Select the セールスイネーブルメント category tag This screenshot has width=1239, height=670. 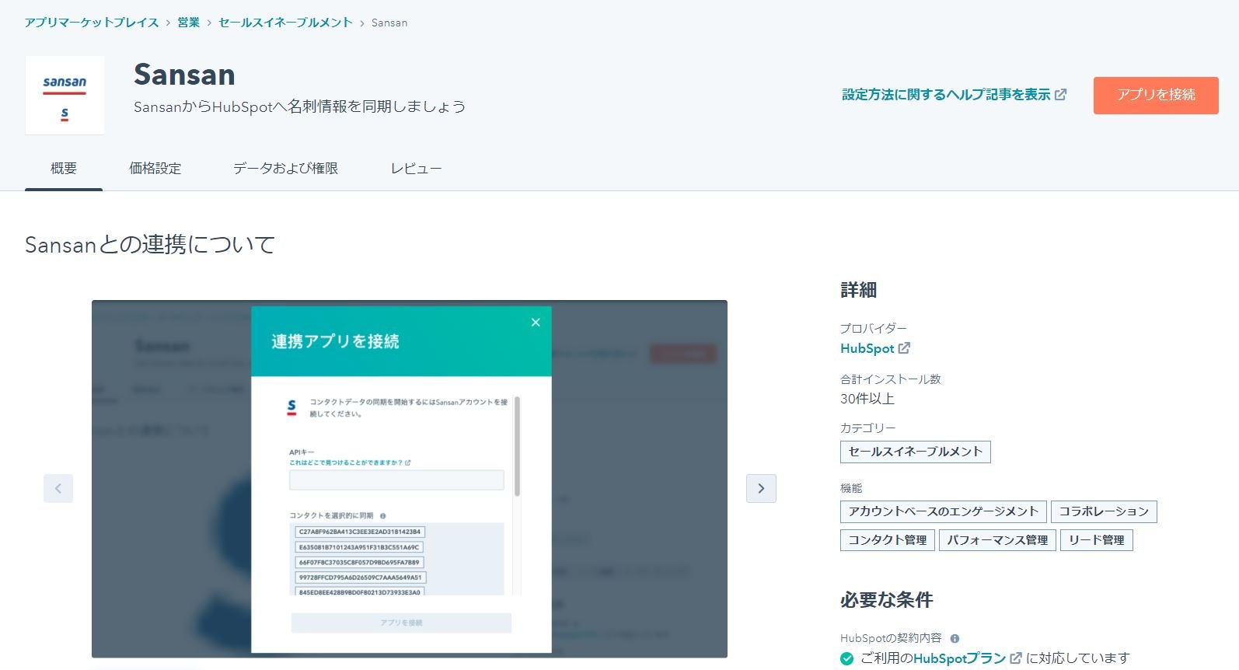[x=916, y=452]
